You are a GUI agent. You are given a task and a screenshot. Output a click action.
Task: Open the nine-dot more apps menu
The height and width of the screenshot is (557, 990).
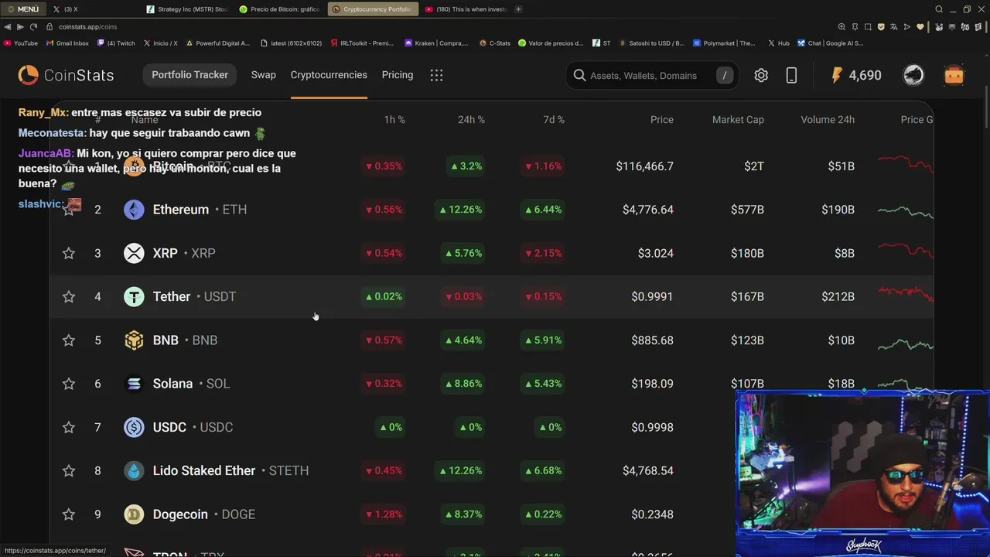(436, 75)
